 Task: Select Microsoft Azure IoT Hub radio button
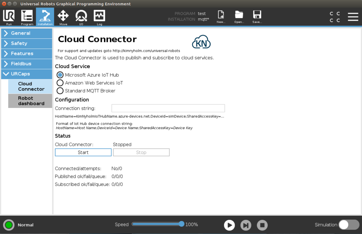pos(60,75)
